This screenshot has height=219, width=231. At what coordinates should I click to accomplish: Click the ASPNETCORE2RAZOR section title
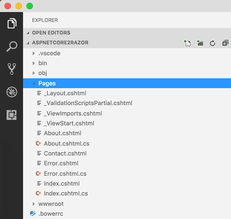(x=60, y=43)
